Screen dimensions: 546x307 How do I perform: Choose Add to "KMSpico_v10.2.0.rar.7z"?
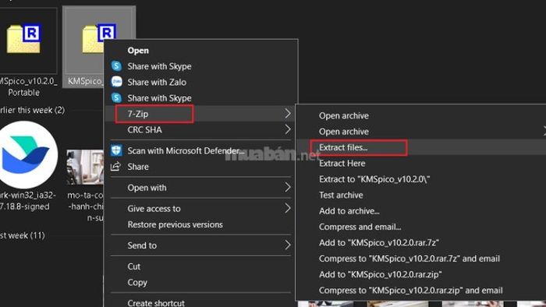pos(421,242)
